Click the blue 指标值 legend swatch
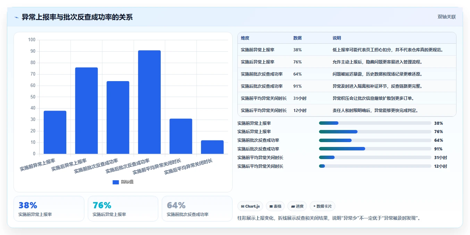470x235 pixels. tap(116, 182)
